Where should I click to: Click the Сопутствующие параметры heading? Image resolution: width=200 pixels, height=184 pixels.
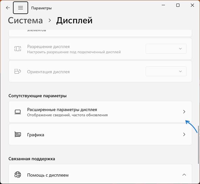click(x=37, y=96)
